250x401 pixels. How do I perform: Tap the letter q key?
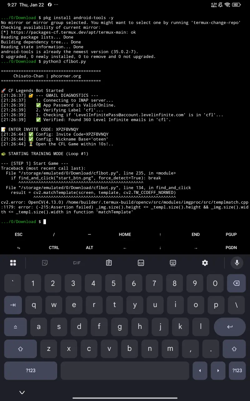click(34, 305)
